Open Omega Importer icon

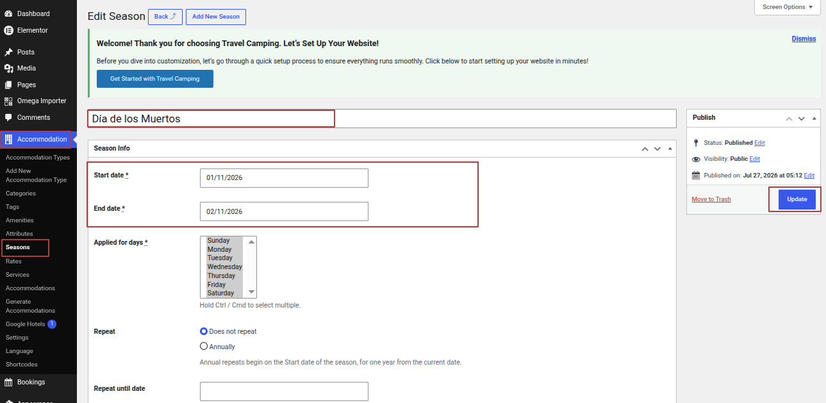(x=8, y=101)
